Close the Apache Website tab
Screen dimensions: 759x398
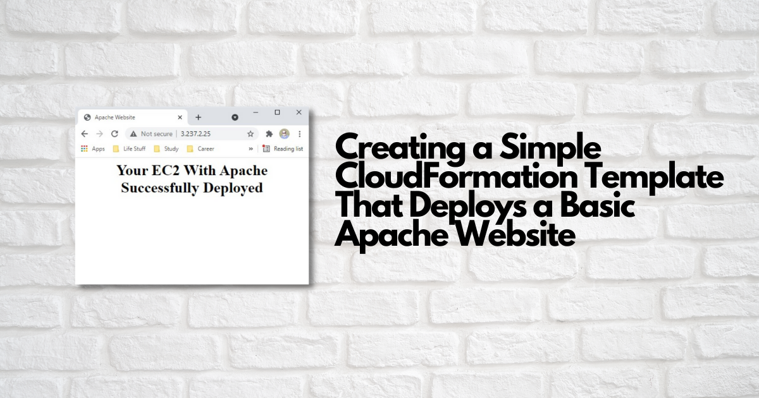(x=180, y=118)
